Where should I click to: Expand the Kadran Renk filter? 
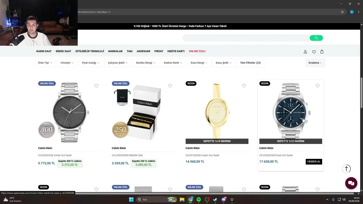click(173, 63)
